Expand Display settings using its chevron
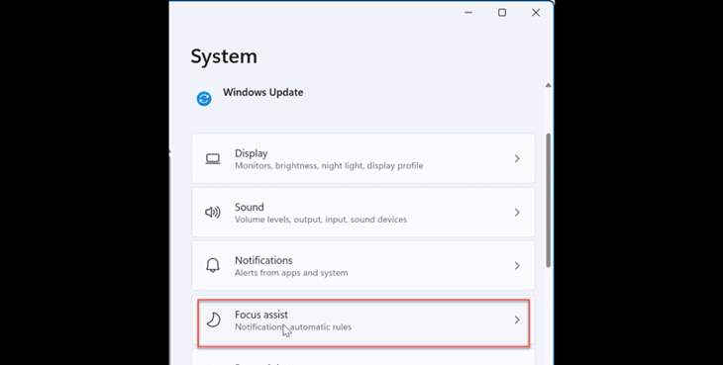 point(517,159)
